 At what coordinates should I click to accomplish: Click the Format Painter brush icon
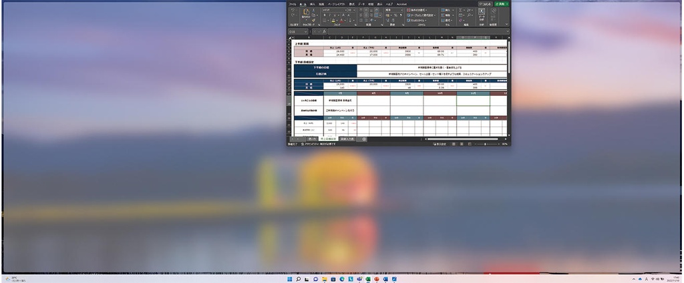314,21
